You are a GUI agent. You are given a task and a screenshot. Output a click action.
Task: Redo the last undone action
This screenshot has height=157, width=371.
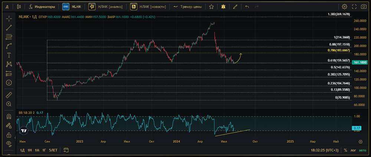[257, 7]
